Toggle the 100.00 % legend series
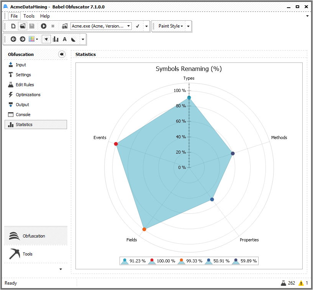 coord(159,261)
